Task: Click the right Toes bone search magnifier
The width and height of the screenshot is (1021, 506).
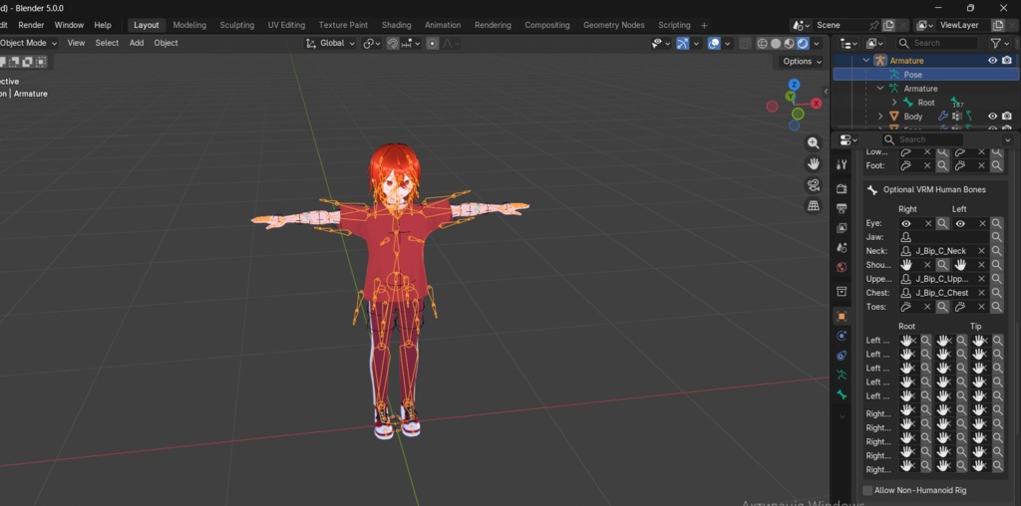Action: coord(942,307)
